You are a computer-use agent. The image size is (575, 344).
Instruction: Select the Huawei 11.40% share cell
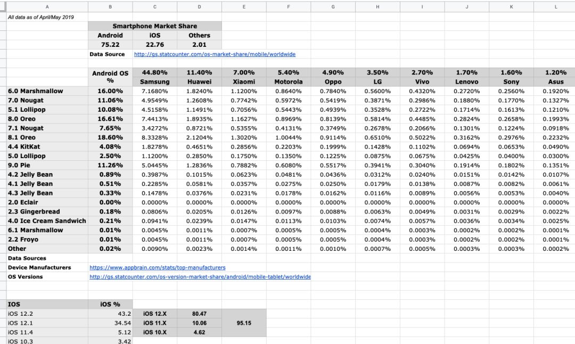(199, 72)
